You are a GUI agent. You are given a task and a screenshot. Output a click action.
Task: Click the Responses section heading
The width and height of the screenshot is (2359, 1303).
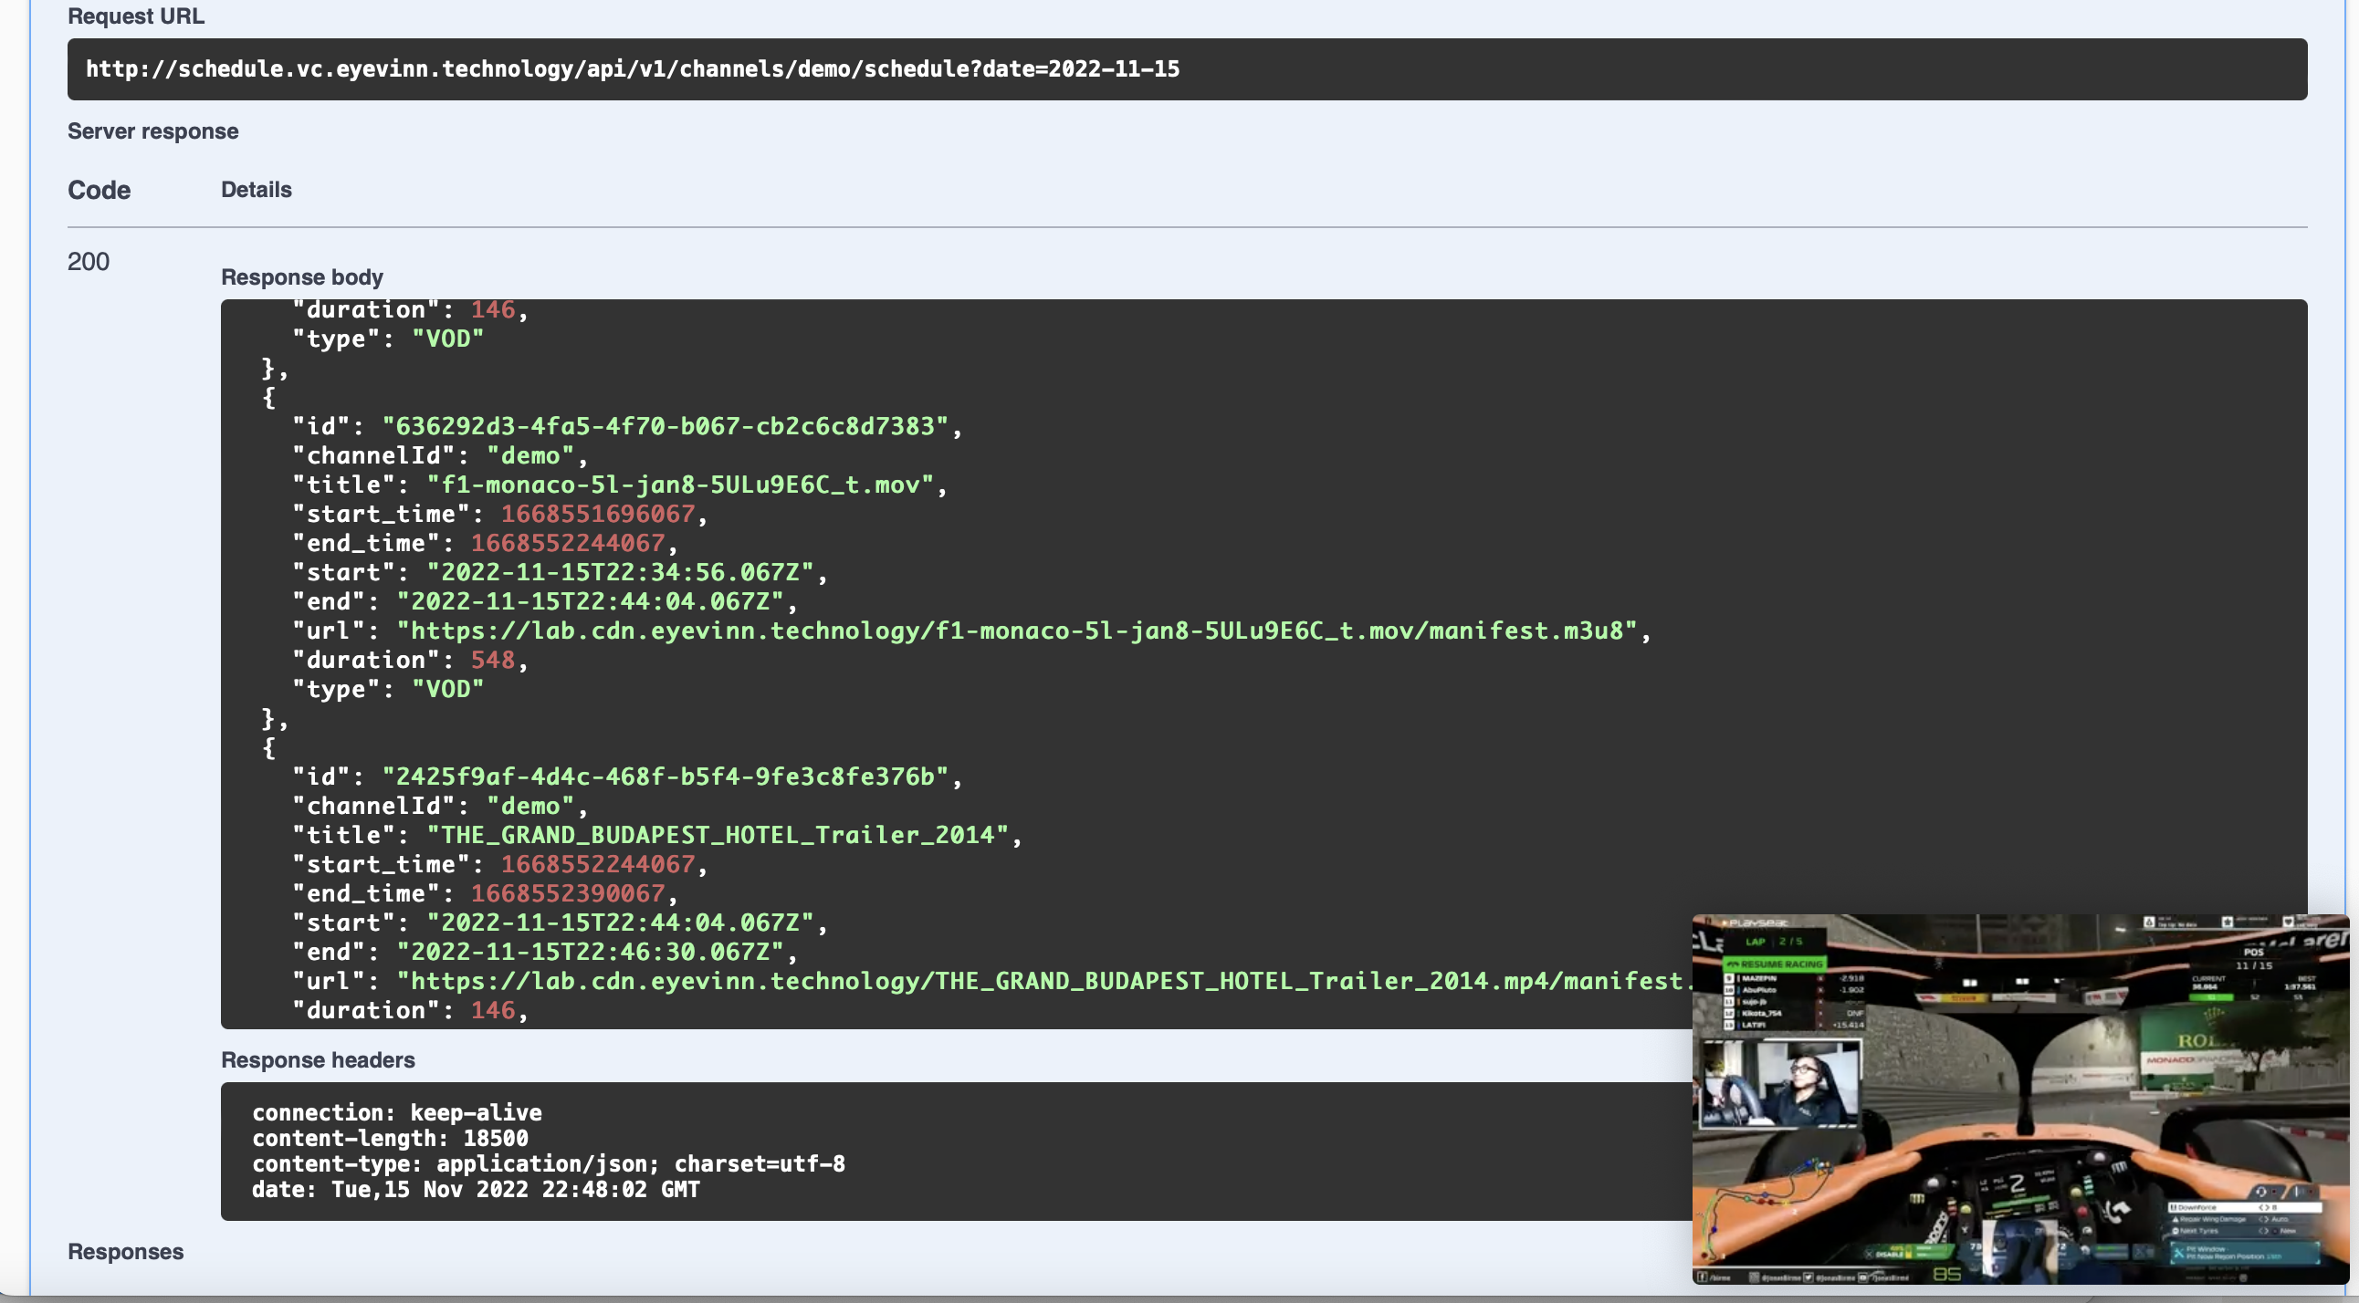[125, 1252]
